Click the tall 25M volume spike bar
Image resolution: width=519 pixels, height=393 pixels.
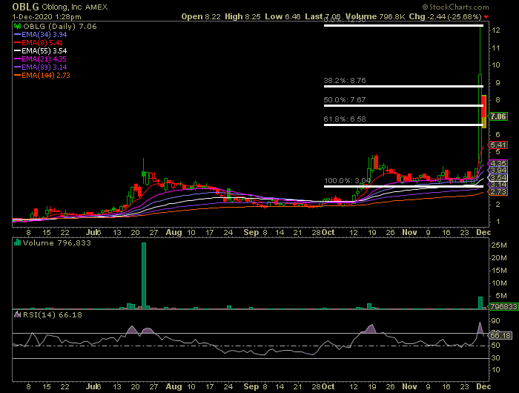click(144, 276)
